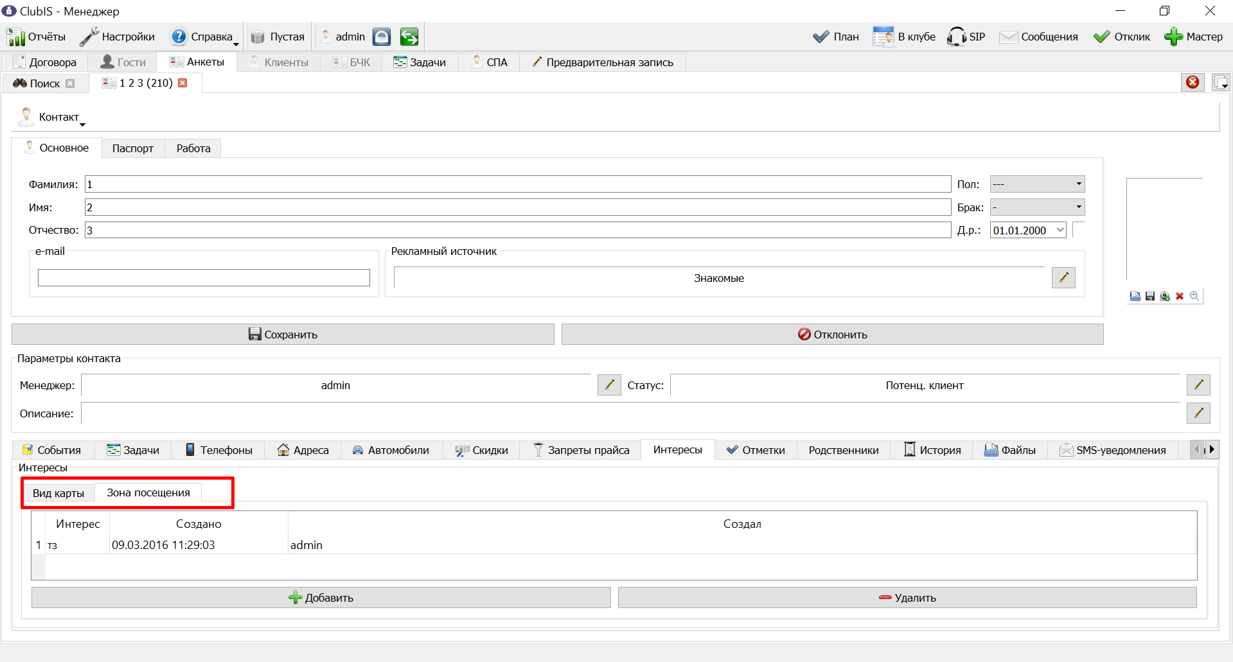Click the Добавить add button
1233x662 pixels.
coord(321,598)
